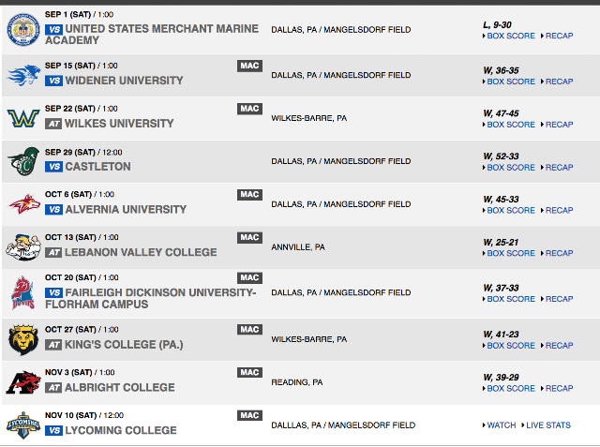The width and height of the screenshot is (600, 447).
Task: Click the FDU Devils logo
Action: (23, 293)
